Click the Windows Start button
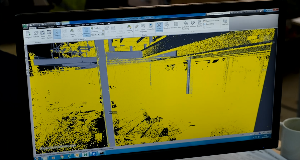 pos(37,159)
